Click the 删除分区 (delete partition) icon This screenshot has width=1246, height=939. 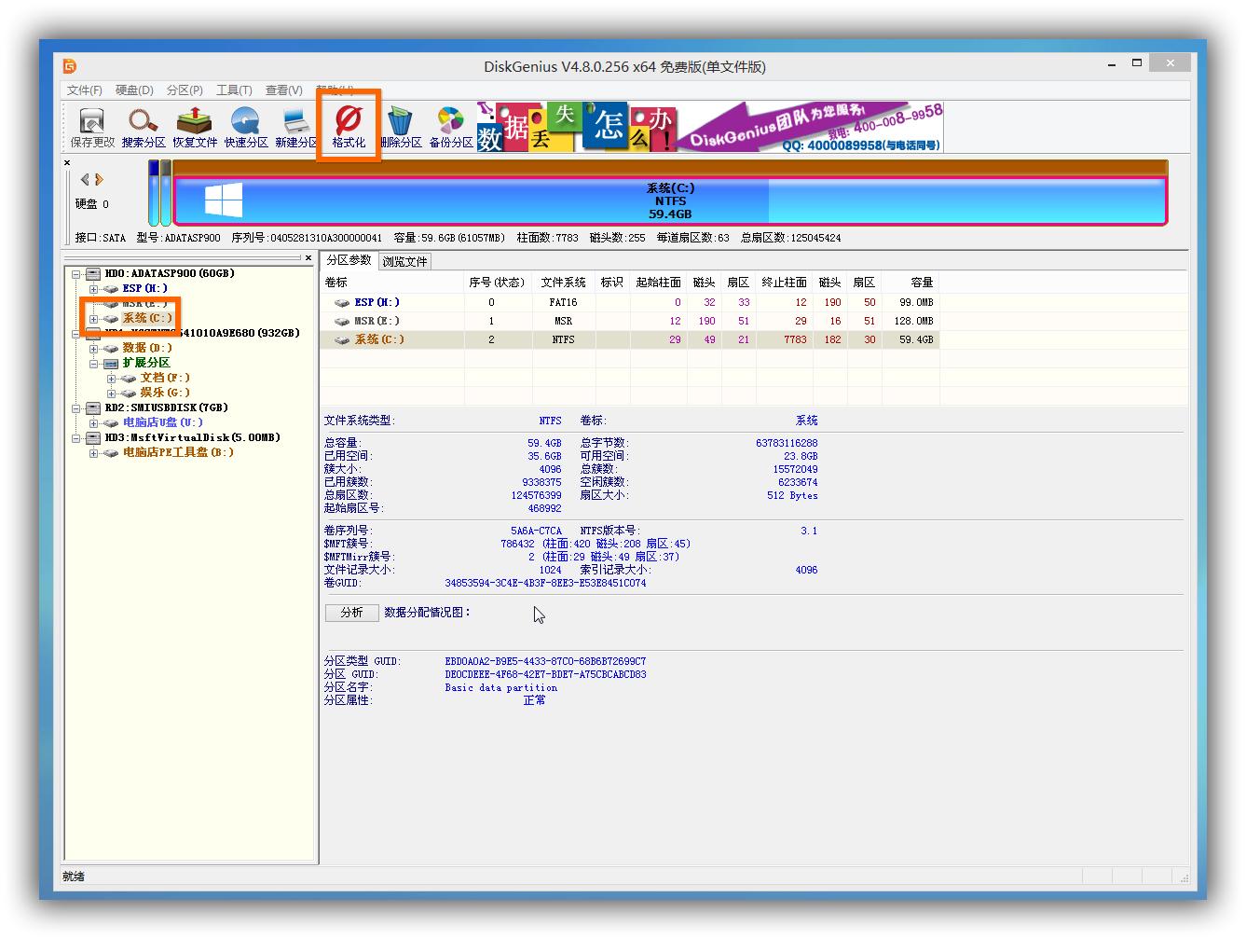pyautogui.click(x=399, y=127)
